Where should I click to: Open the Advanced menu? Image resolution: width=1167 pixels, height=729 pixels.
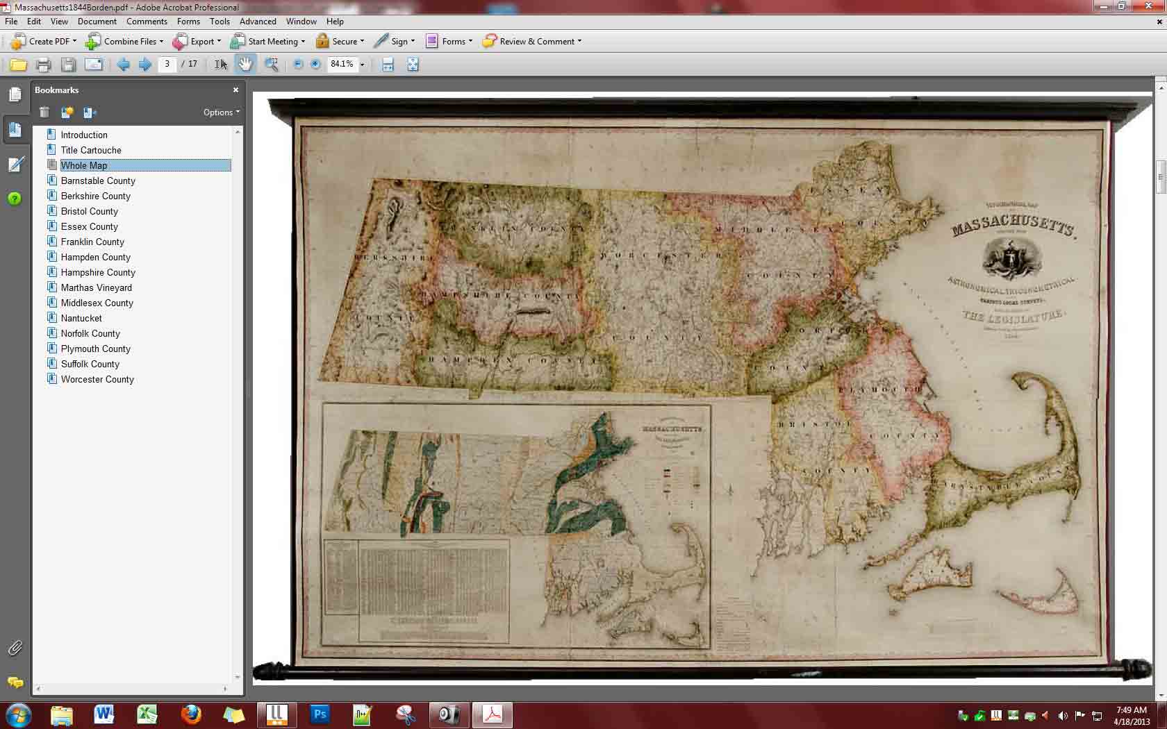[258, 22]
